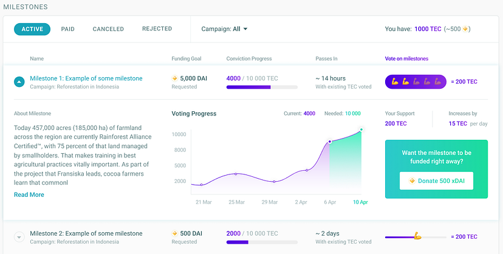Open the Read More link
The image size is (503, 254).
pyautogui.click(x=29, y=194)
